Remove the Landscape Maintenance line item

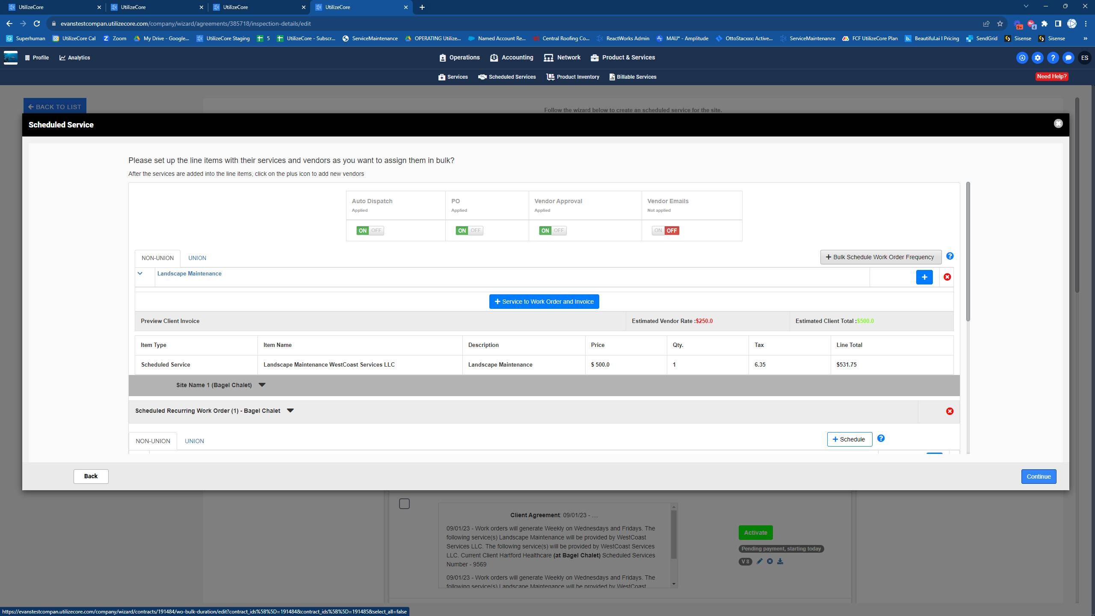pyautogui.click(x=947, y=277)
